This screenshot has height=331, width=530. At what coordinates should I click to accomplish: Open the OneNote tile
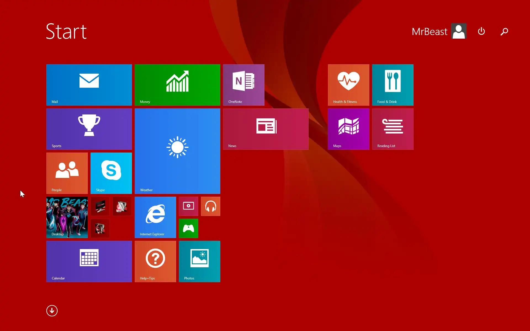[x=243, y=85]
